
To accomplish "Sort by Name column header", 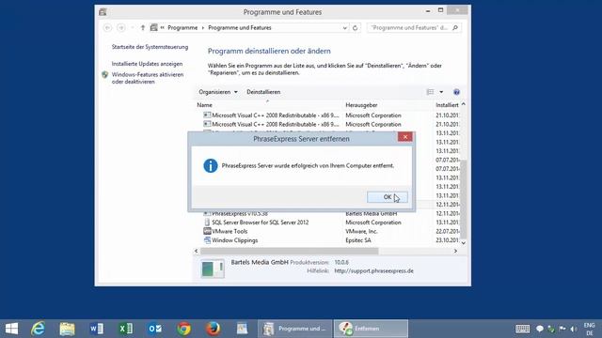I will click(x=205, y=105).
